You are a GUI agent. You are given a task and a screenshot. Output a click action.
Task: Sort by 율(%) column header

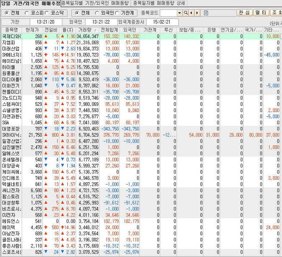coord(68,30)
